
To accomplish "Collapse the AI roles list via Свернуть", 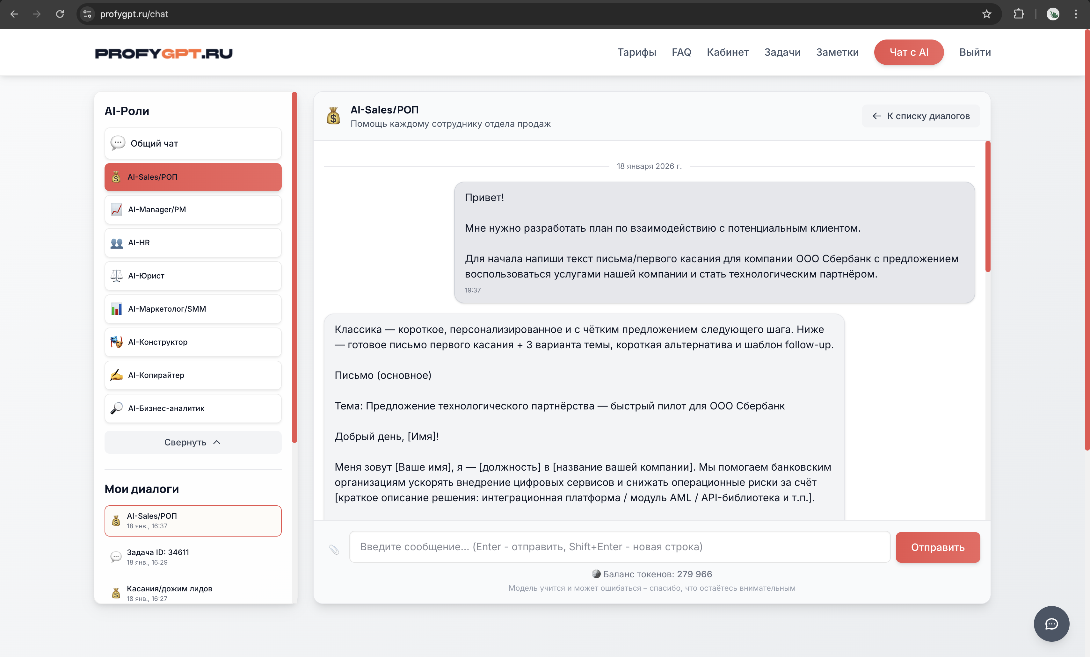I will (193, 442).
